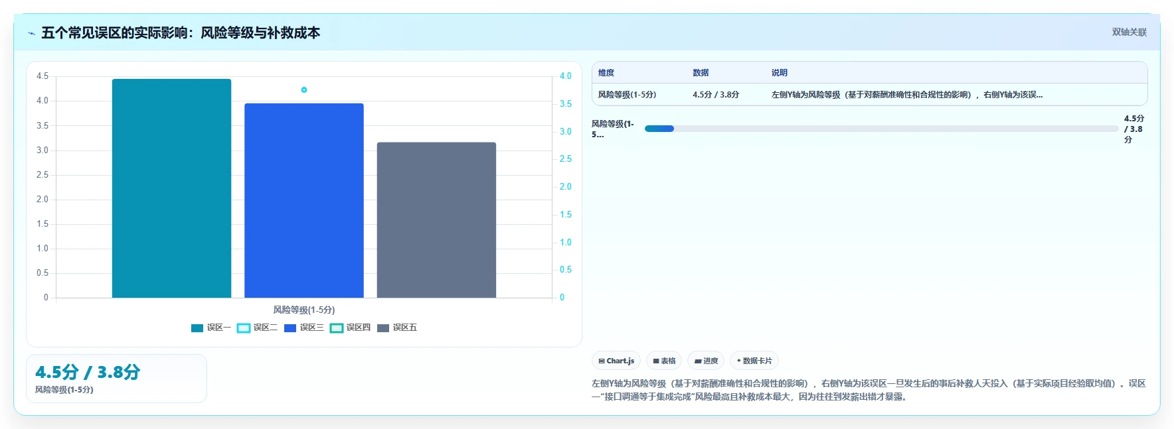Viewport: 1174px width, 429px height.
Task: Open the 4.5分 / 3.8分 data card
Action: point(116,379)
